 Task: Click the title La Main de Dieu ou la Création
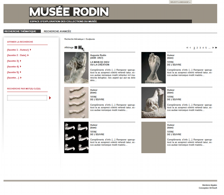point(100,63)
